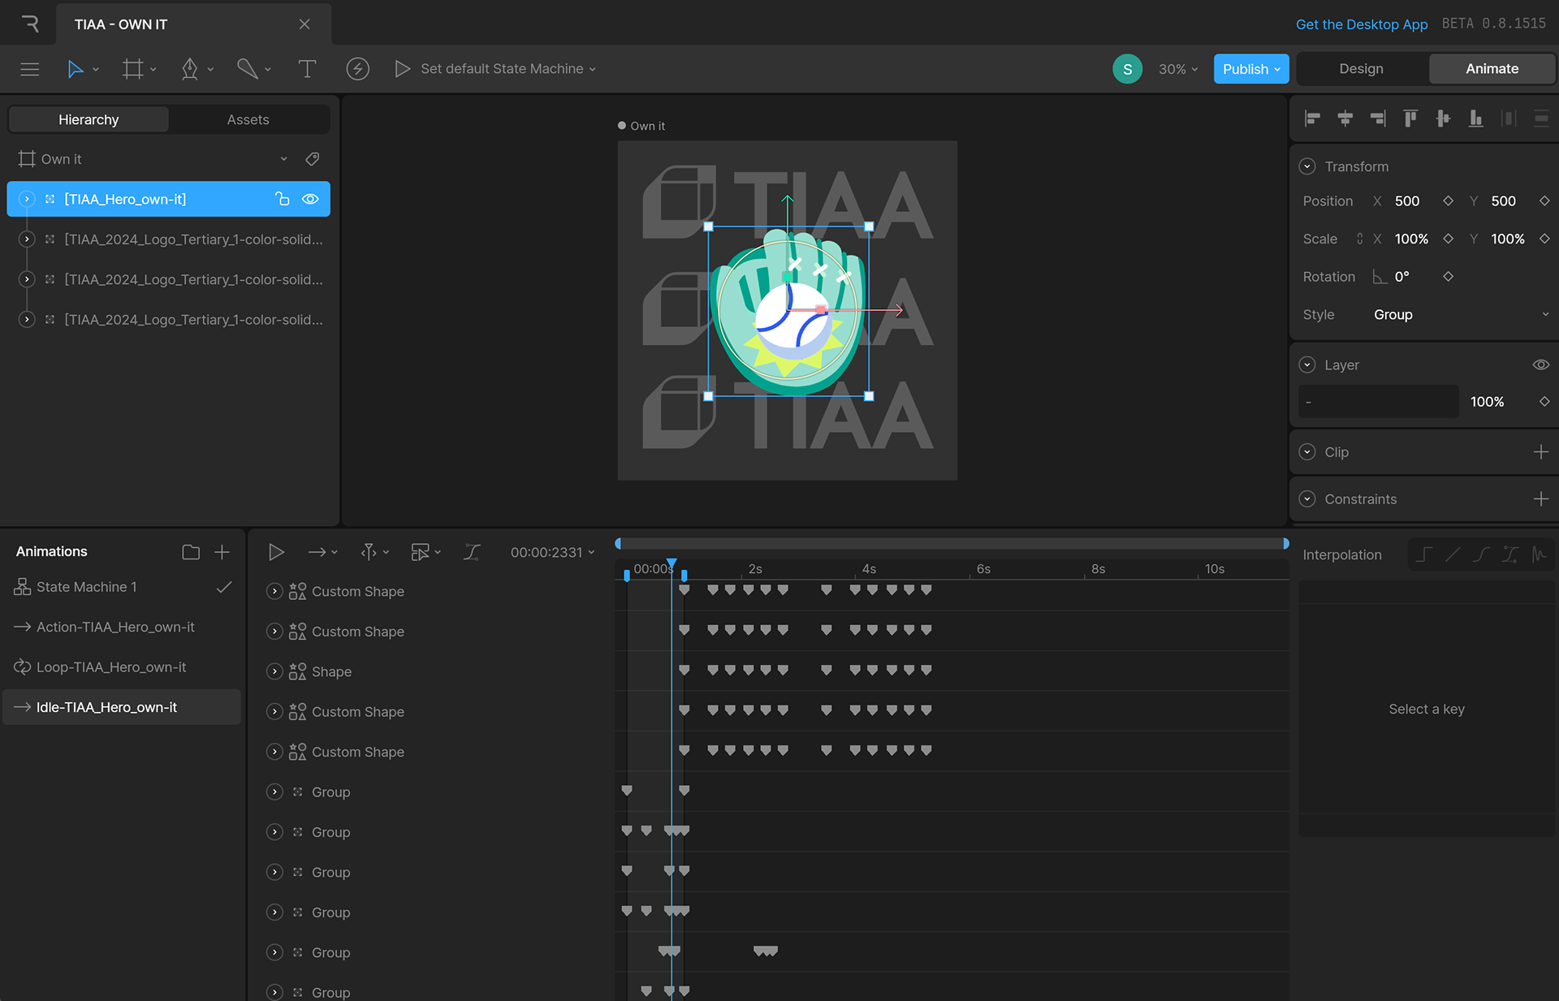Toggle Layer eye visibility in inspector

1540,365
